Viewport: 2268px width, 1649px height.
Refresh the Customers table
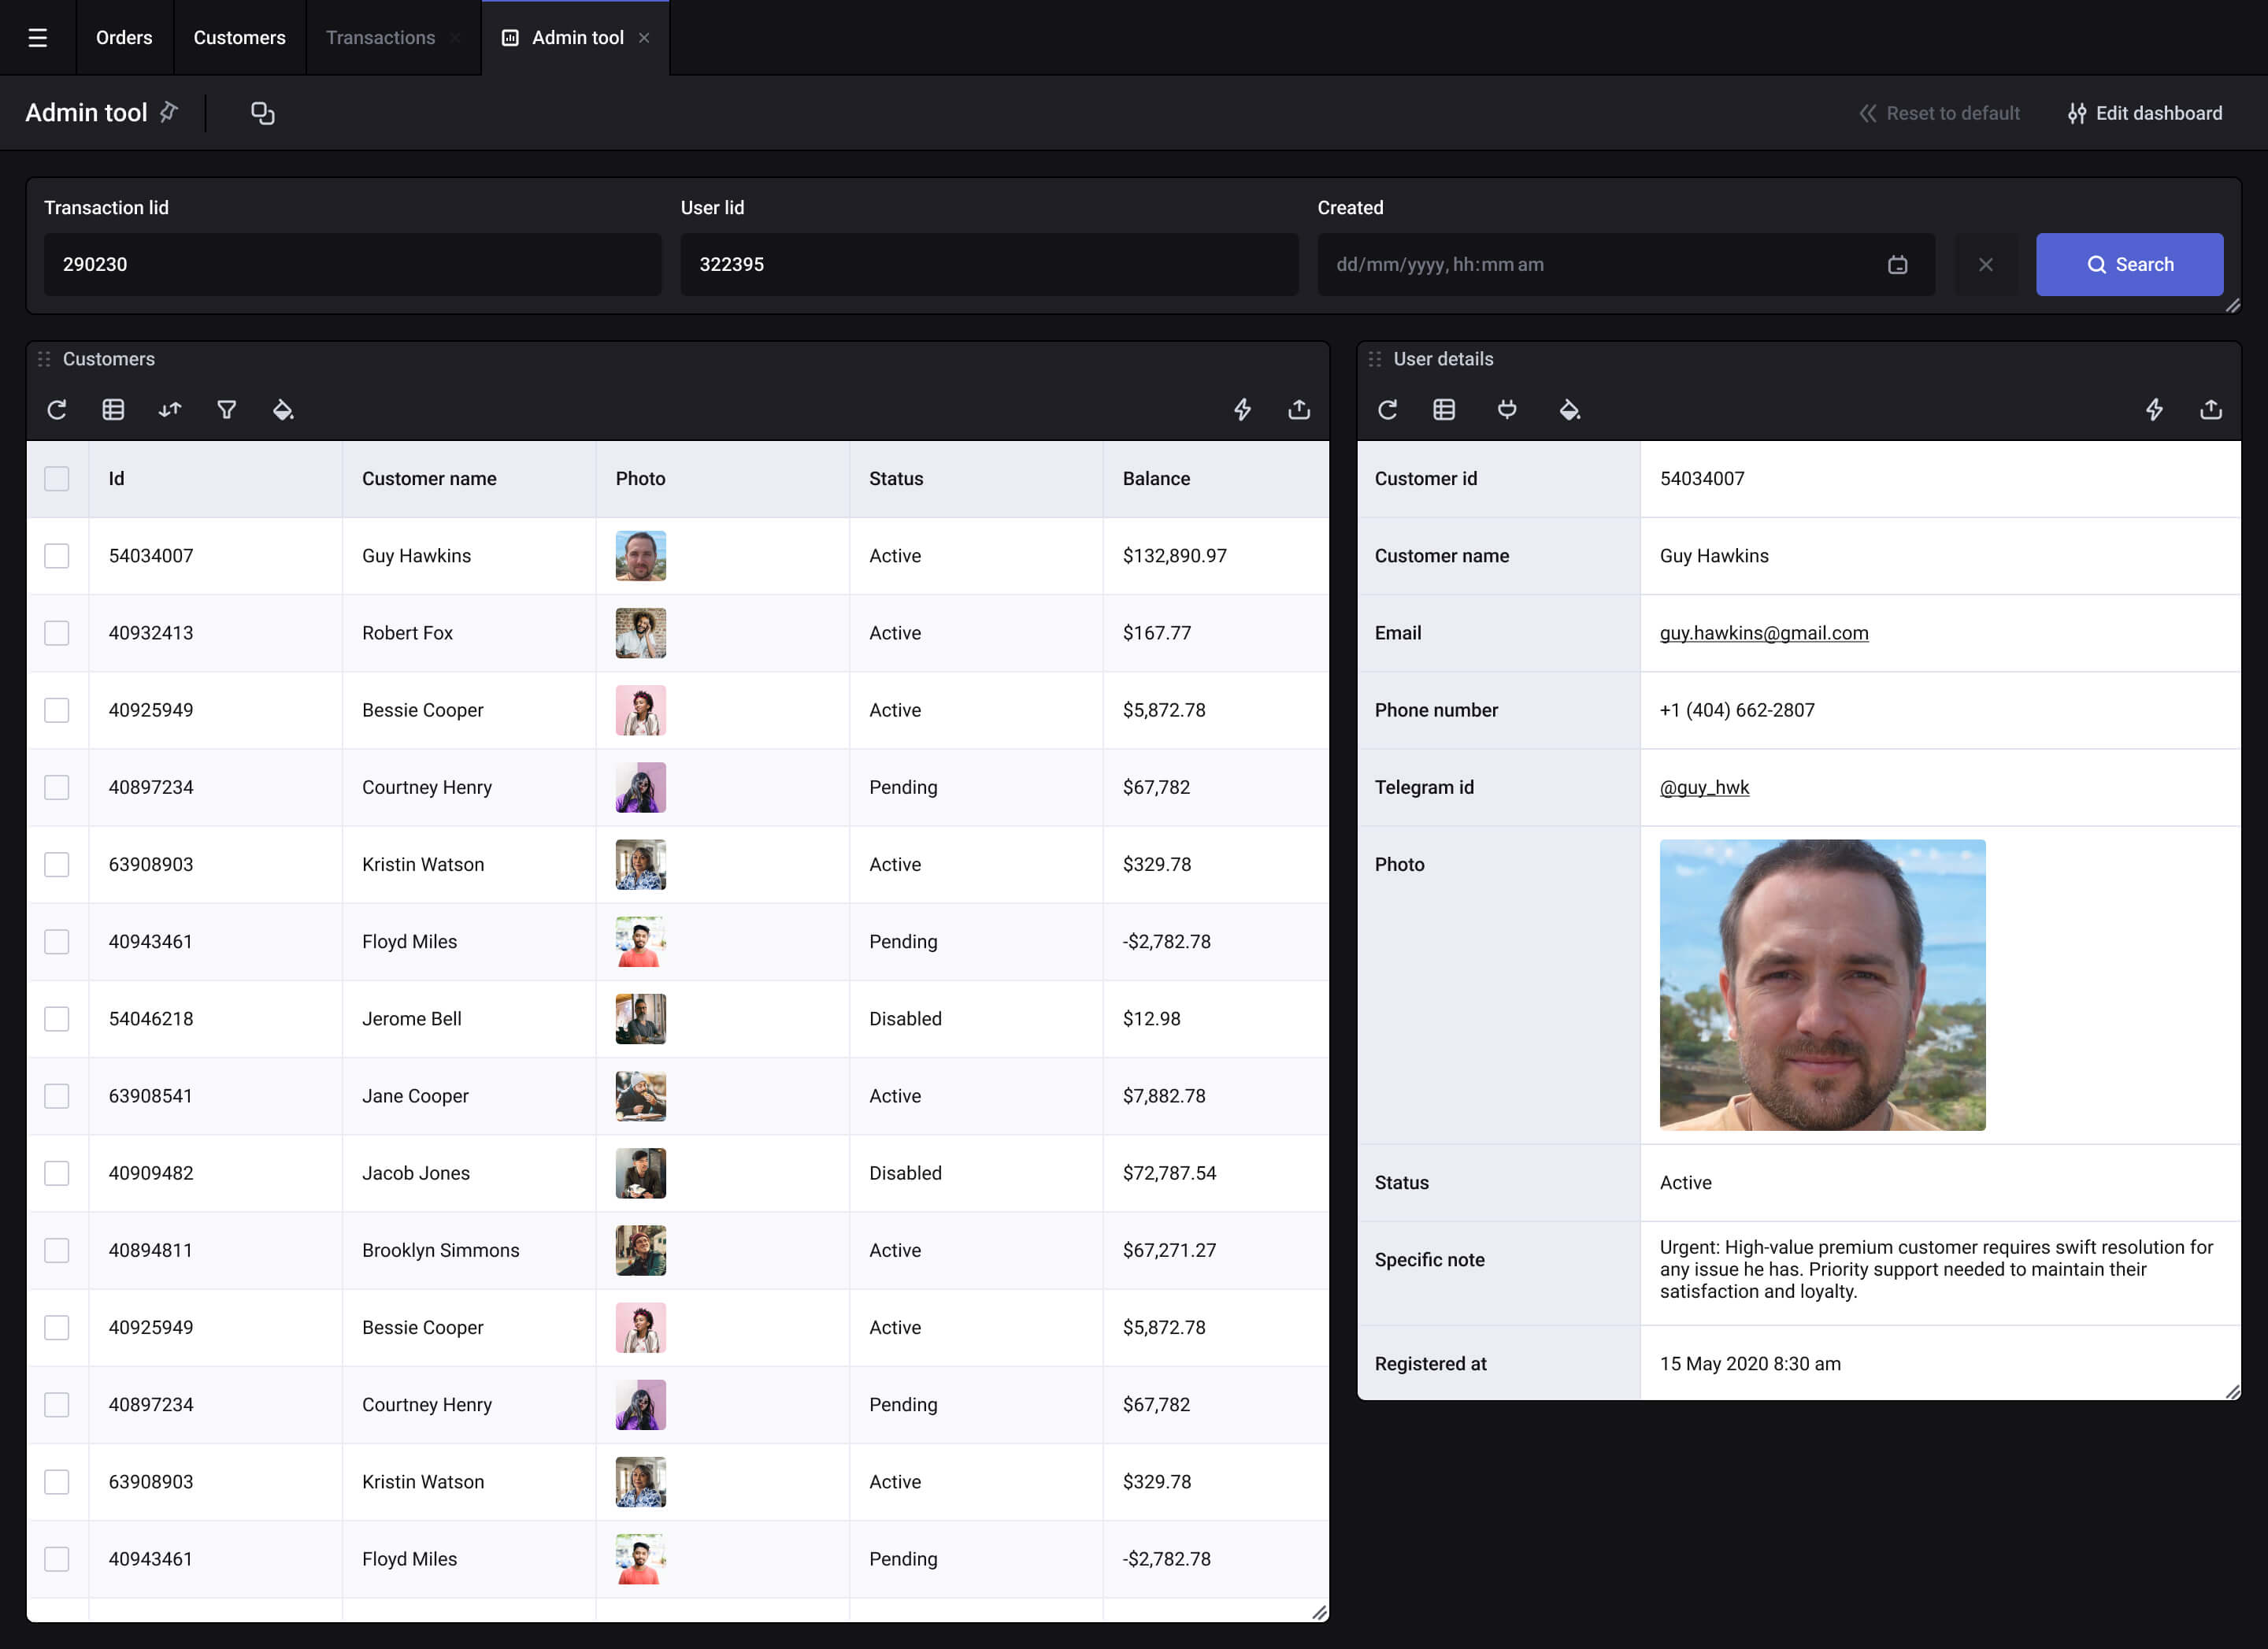pos(57,409)
